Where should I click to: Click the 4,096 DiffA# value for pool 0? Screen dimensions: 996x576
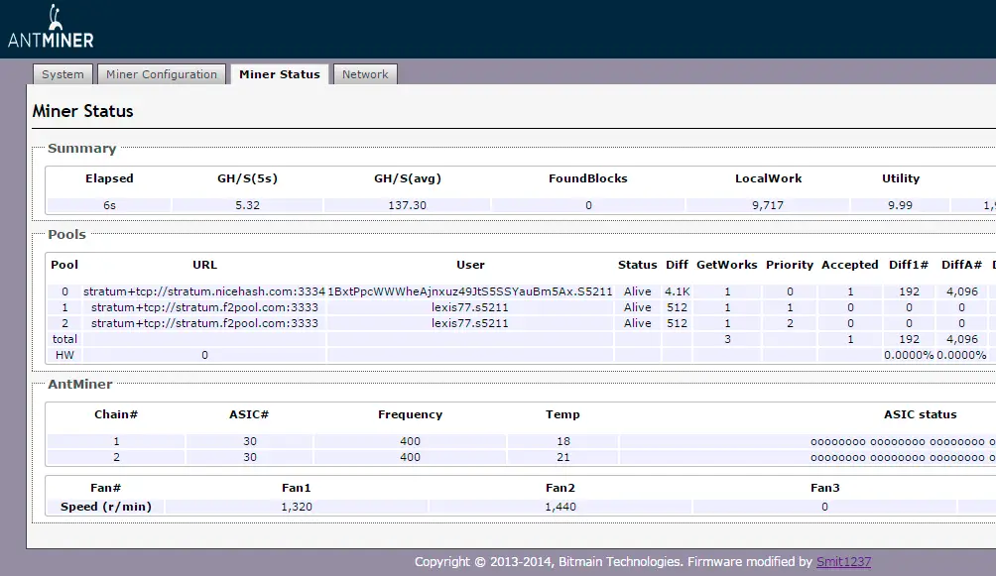[x=961, y=291]
